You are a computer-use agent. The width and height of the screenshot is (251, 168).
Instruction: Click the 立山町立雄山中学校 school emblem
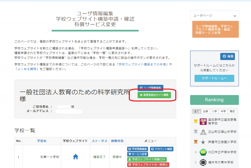coord(203,132)
